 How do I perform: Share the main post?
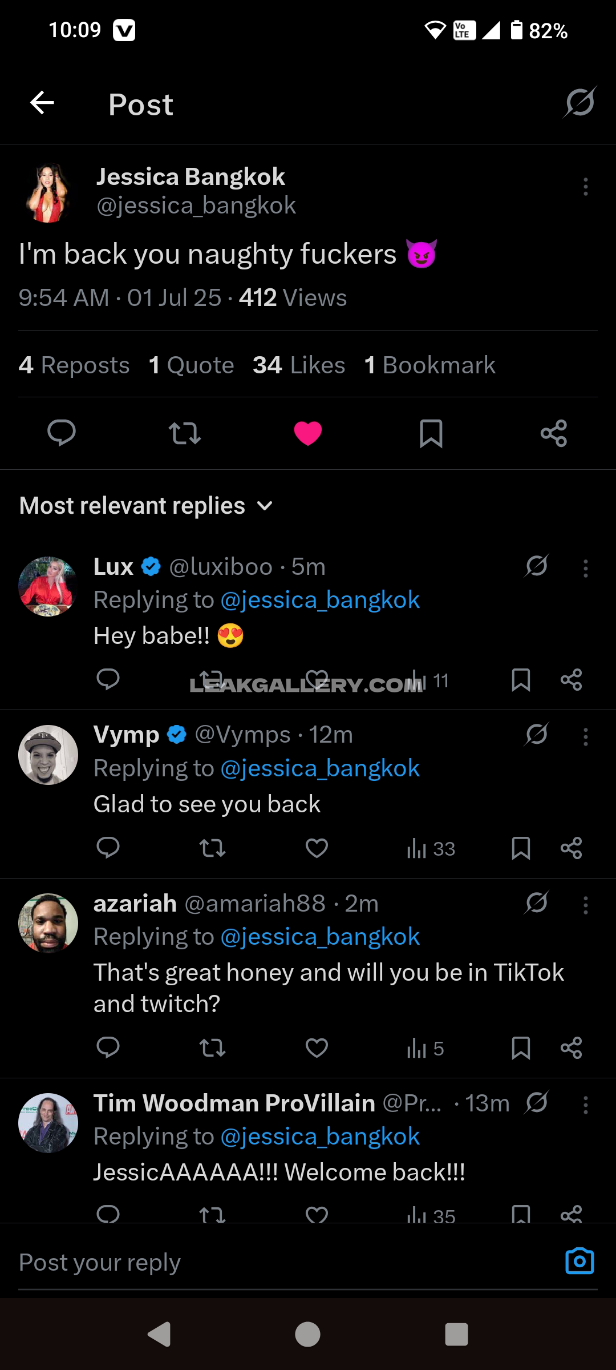(553, 433)
